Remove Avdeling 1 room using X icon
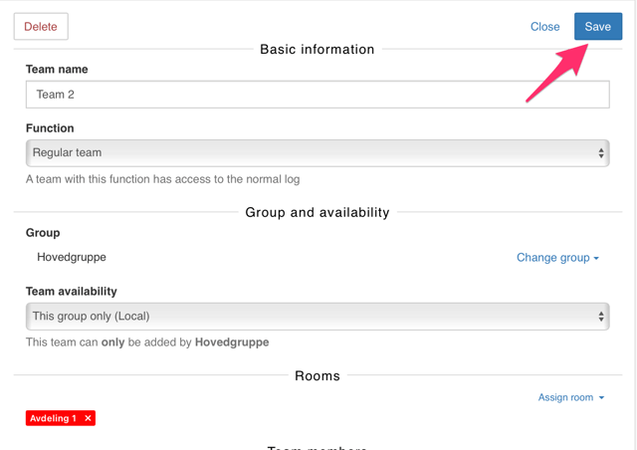The image size is (637, 450). coord(88,418)
